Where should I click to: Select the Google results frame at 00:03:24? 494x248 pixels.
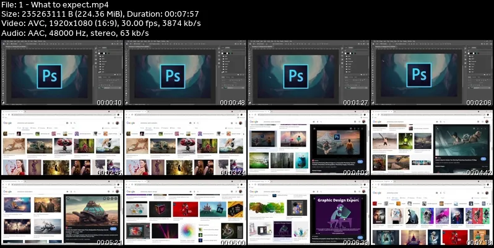185,143
